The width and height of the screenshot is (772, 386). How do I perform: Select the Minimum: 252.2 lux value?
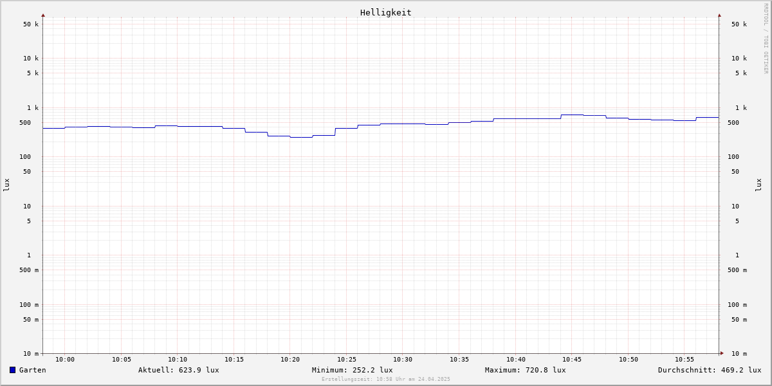coord(353,370)
